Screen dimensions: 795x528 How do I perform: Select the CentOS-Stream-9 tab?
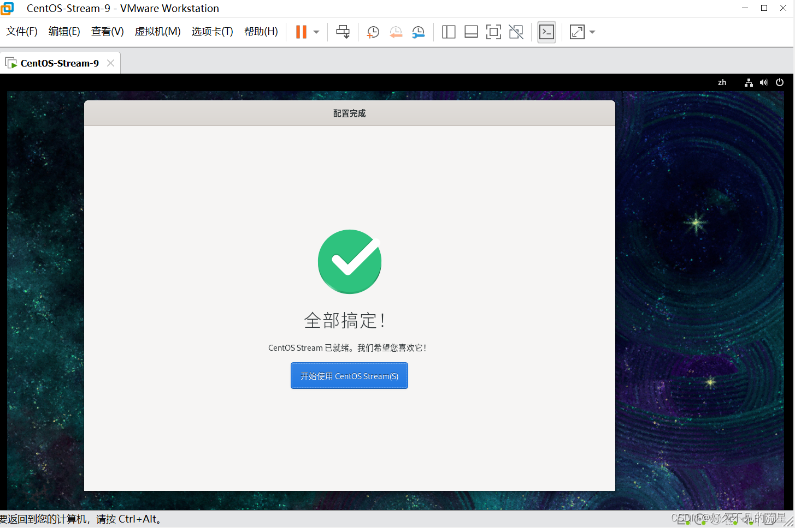pos(60,63)
